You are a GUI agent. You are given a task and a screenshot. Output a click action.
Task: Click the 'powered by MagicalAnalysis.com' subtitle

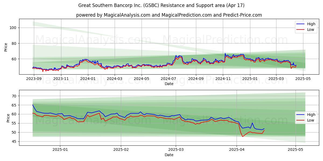click(x=169, y=15)
